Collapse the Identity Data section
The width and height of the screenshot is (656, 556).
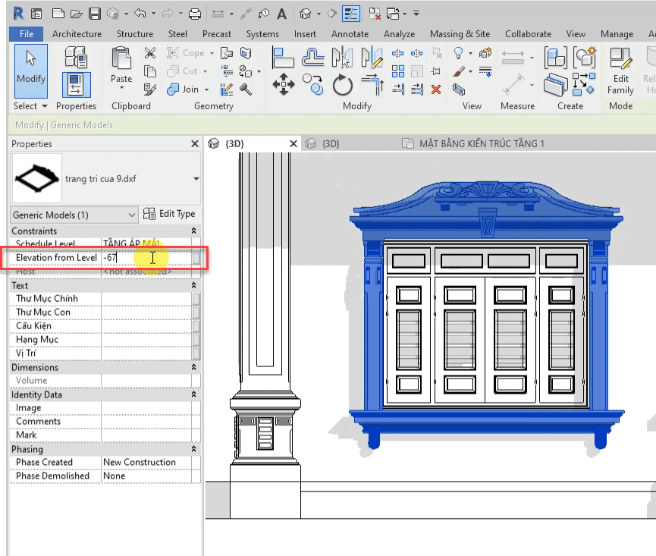click(x=193, y=394)
